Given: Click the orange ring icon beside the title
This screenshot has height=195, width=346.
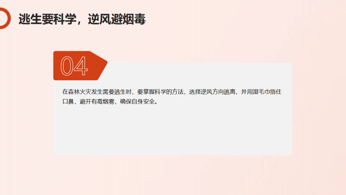Looking at the screenshot, I should pyautogui.click(x=4, y=18).
